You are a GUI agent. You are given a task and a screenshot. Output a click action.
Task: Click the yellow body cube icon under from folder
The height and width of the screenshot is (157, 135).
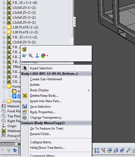tap(14, 91)
